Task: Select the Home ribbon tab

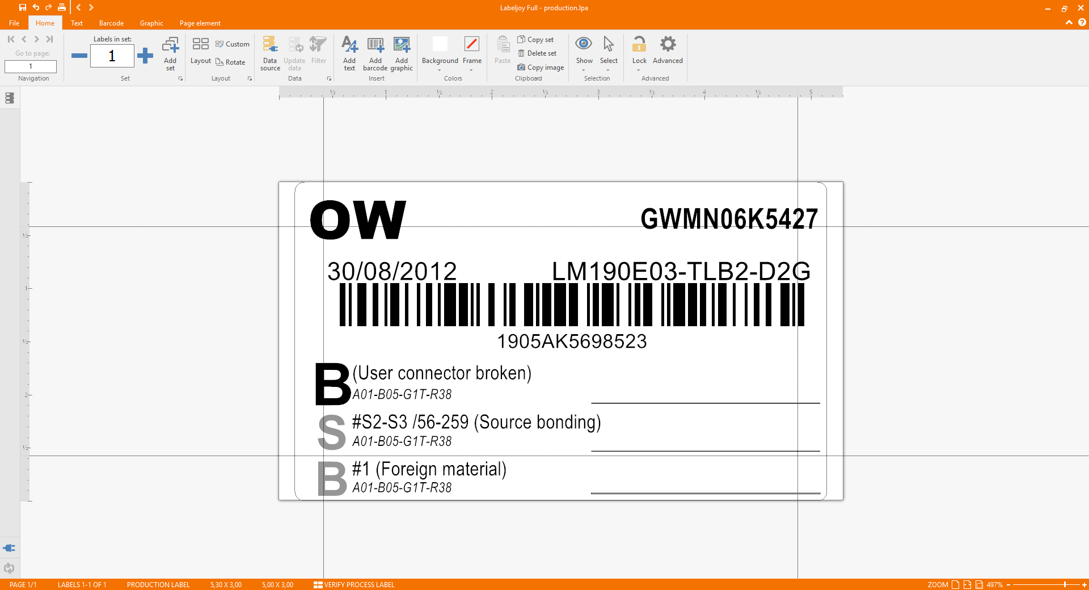Action: [x=45, y=23]
